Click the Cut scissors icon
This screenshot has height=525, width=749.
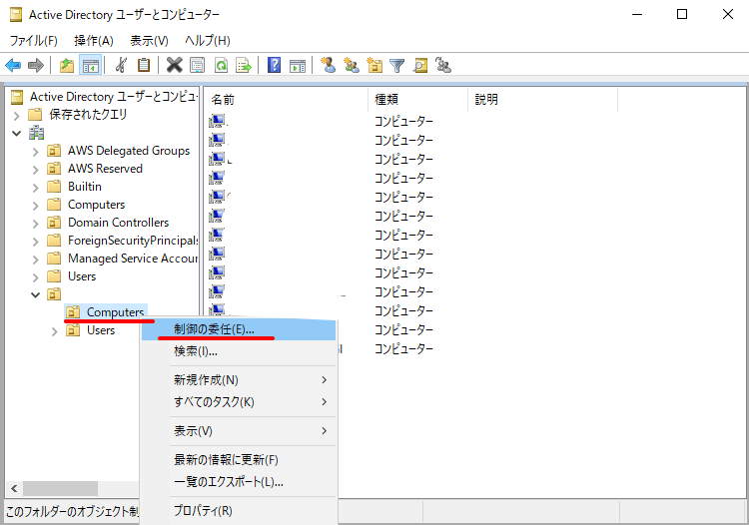coord(121,65)
